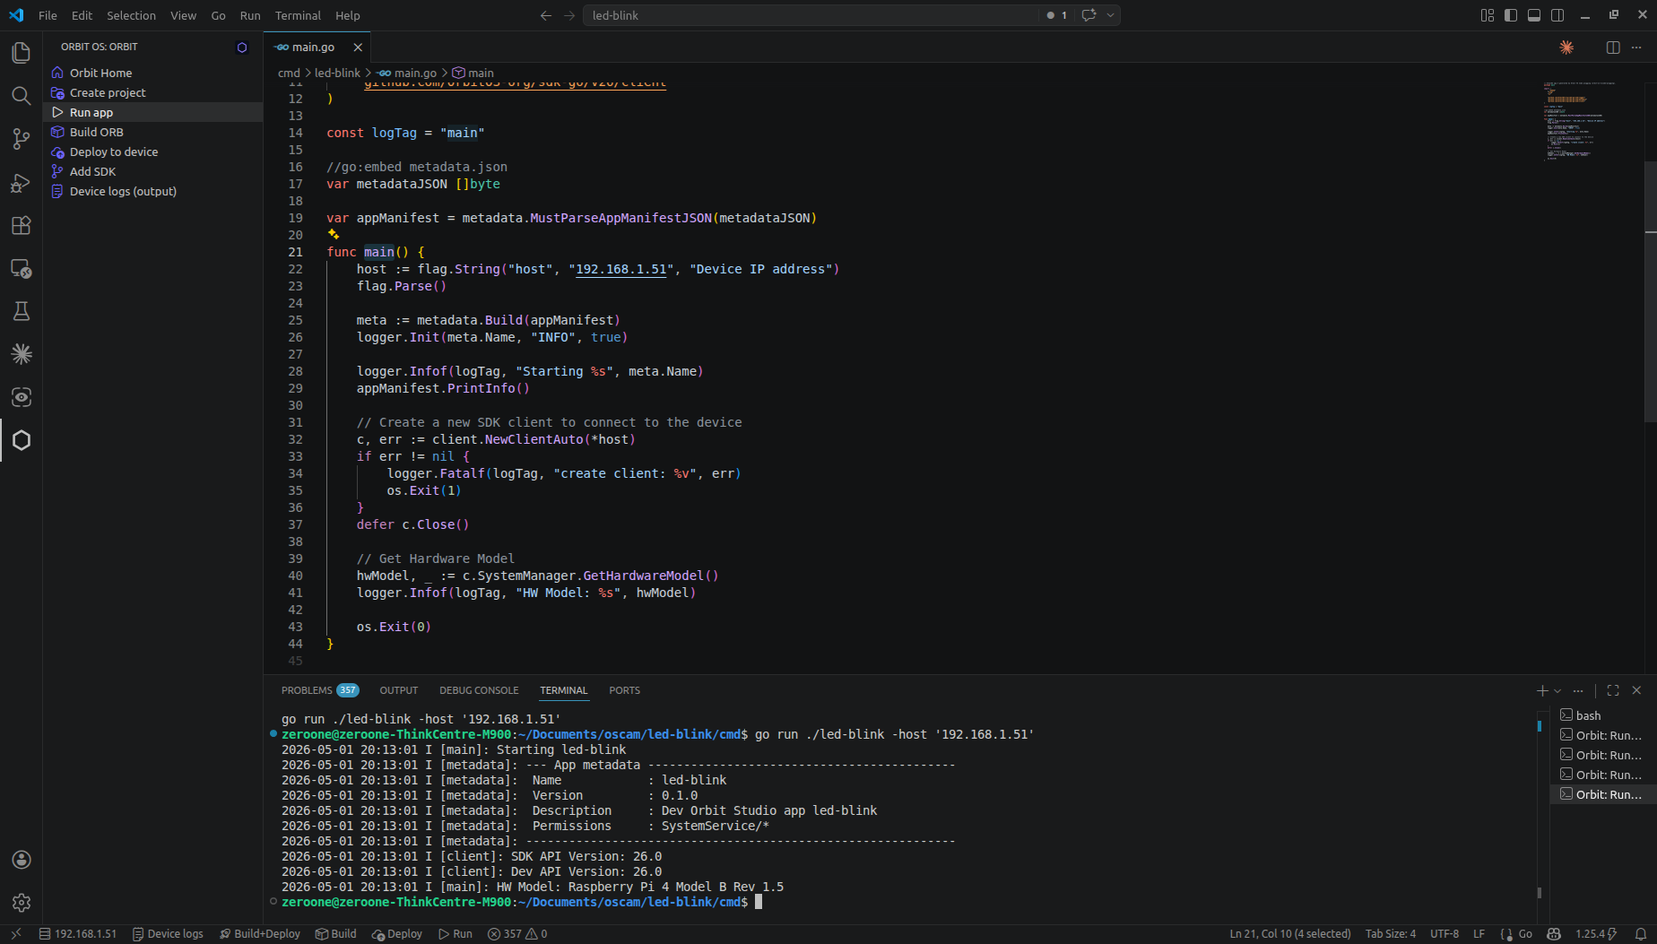Change UTF-8 file encoding
Screen dimensions: 1657x944
point(1444,934)
